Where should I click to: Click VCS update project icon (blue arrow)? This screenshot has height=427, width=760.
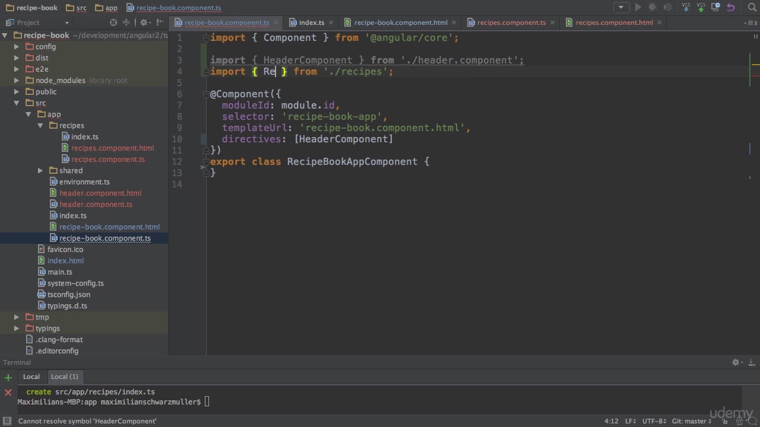pos(686,8)
